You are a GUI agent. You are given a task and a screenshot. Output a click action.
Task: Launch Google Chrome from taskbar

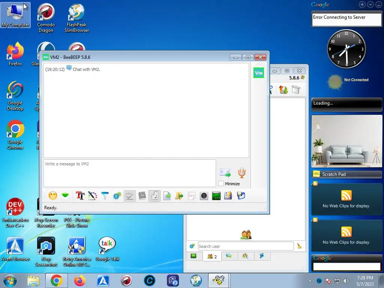56,280
